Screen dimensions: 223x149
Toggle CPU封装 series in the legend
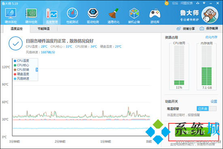pyautogui.click(x=21, y=70)
